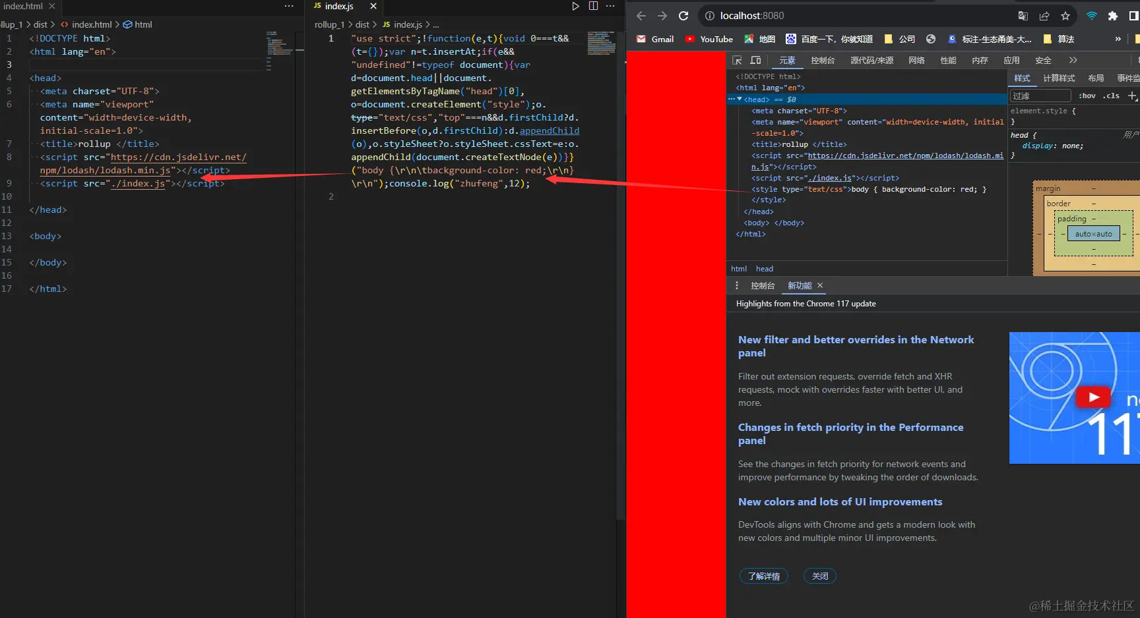Open DevTools drawer three-dot menu
This screenshot has width=1140, height=618.
[737, 285]
